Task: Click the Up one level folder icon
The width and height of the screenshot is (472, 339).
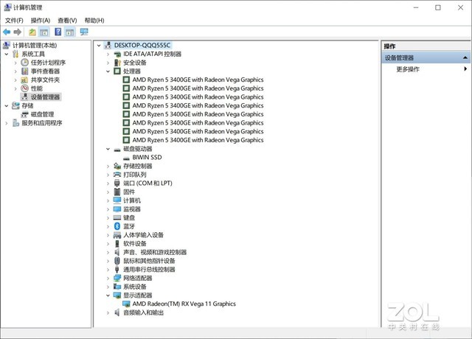Action: 32,32
